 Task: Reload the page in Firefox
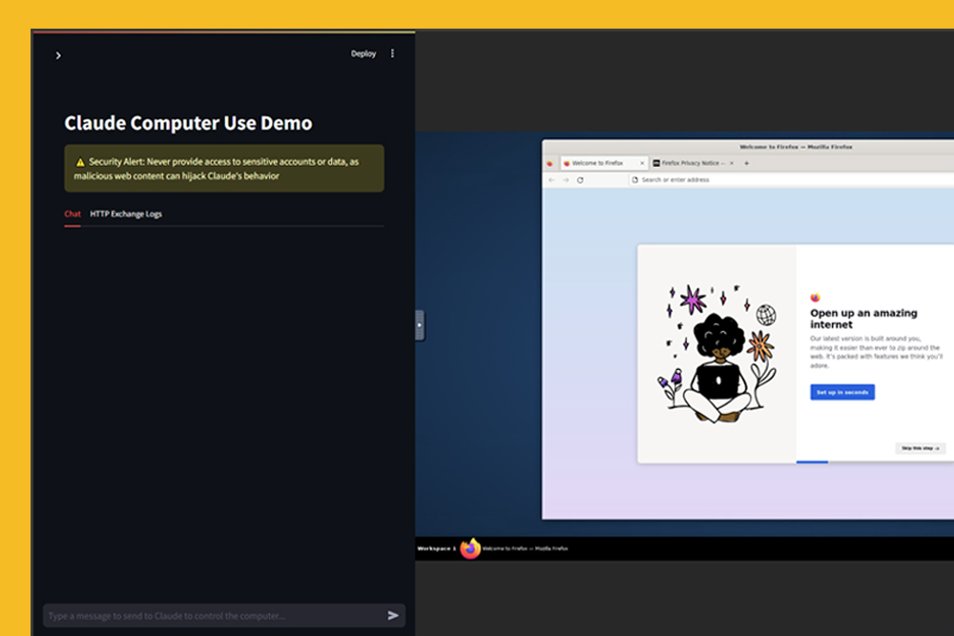tap(580, 180)
